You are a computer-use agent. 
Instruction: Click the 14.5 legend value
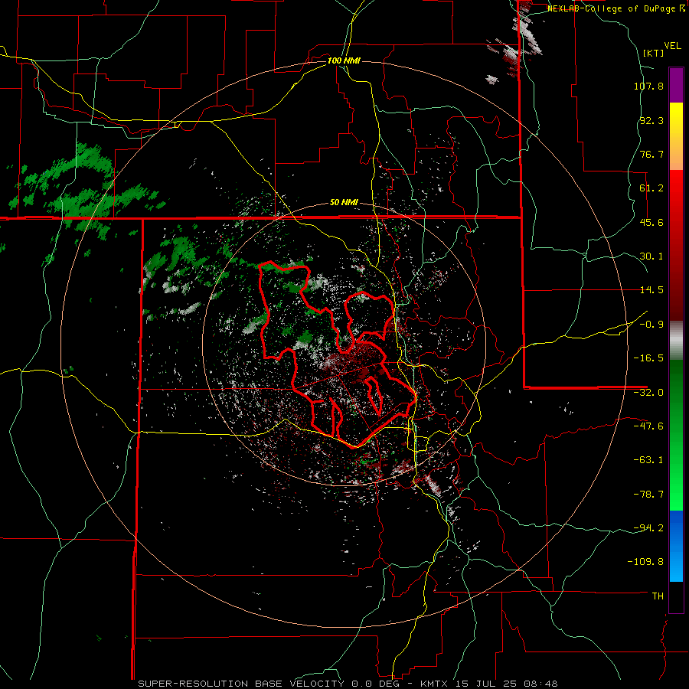(x=651, y=290)
